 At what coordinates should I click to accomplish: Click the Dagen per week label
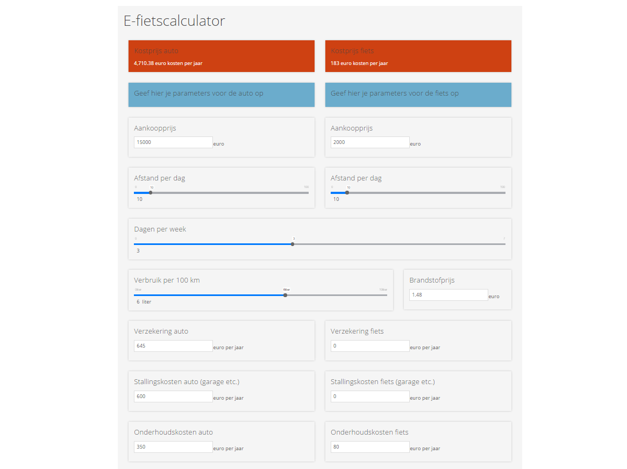point(160,229)
